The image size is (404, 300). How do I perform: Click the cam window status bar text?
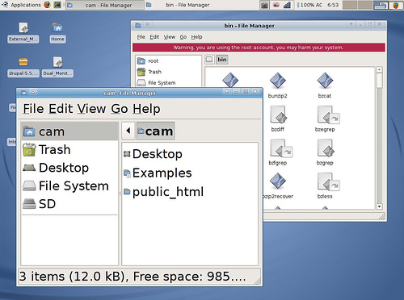click(133, 277)
